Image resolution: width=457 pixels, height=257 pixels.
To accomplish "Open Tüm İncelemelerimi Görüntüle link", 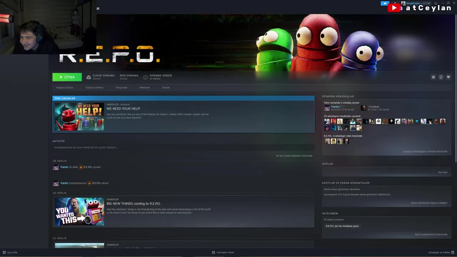I will (x=431, y=235).
